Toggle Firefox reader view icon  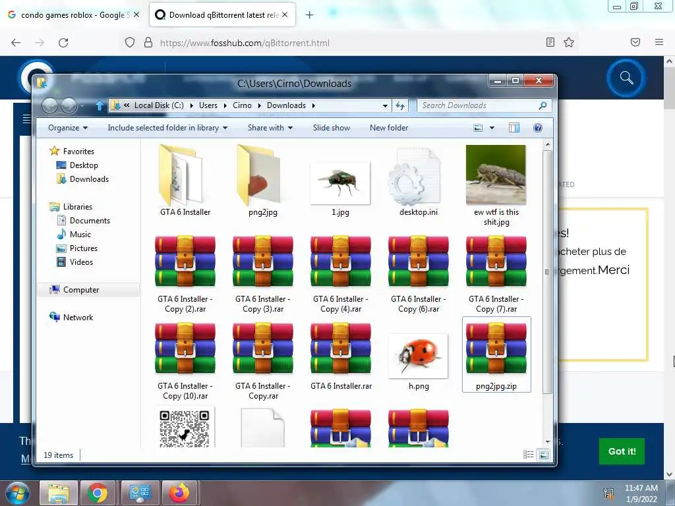pos(550,42)
